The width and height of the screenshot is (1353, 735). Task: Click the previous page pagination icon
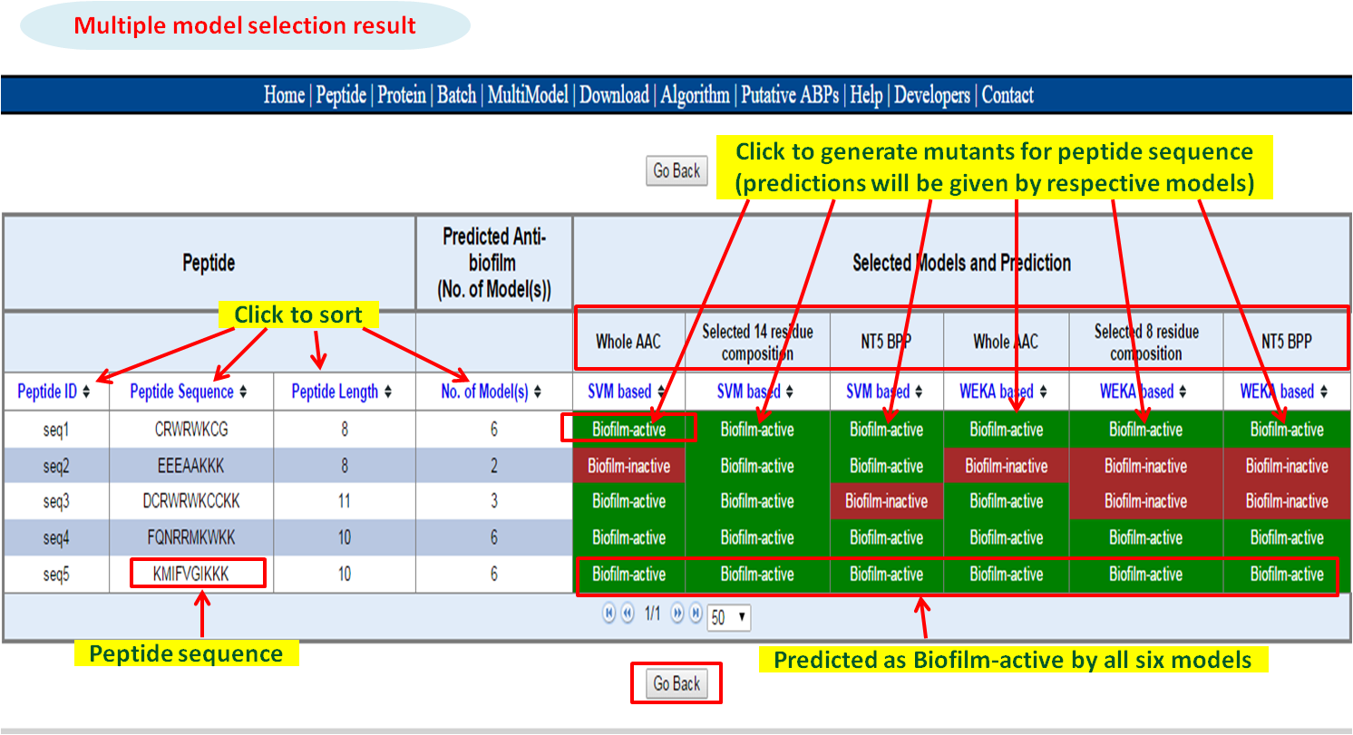coord(627,614)
